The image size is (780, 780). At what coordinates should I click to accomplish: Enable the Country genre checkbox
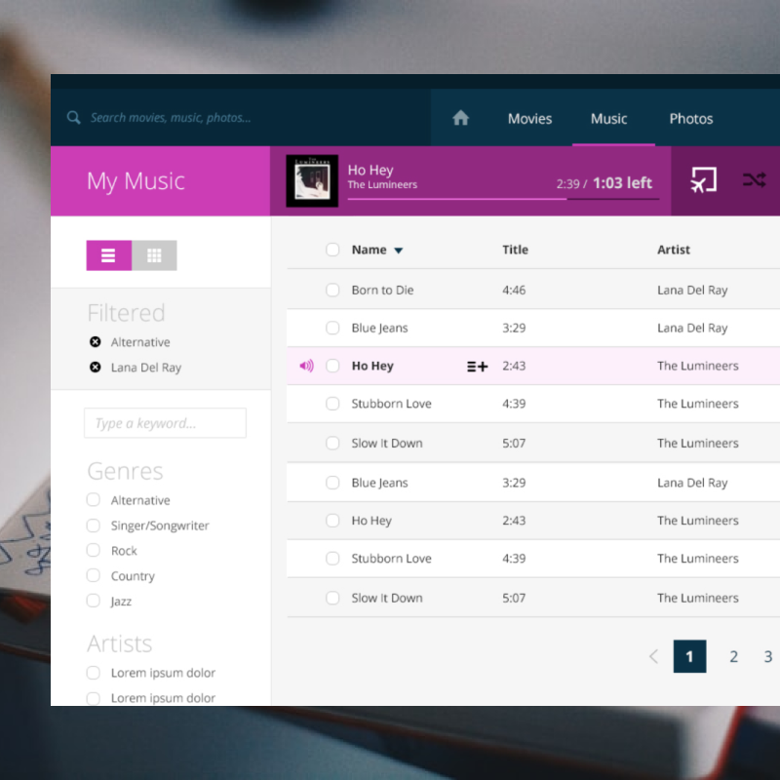[x=94, y=575]
